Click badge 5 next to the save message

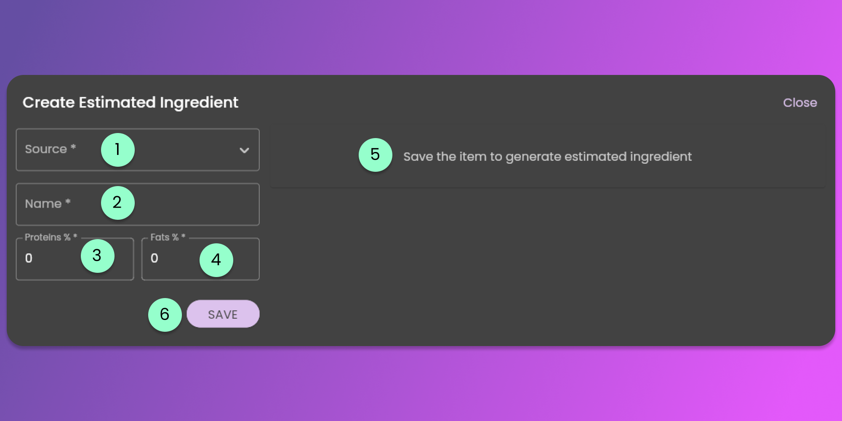pyautogui.click(x=375, y=155)
